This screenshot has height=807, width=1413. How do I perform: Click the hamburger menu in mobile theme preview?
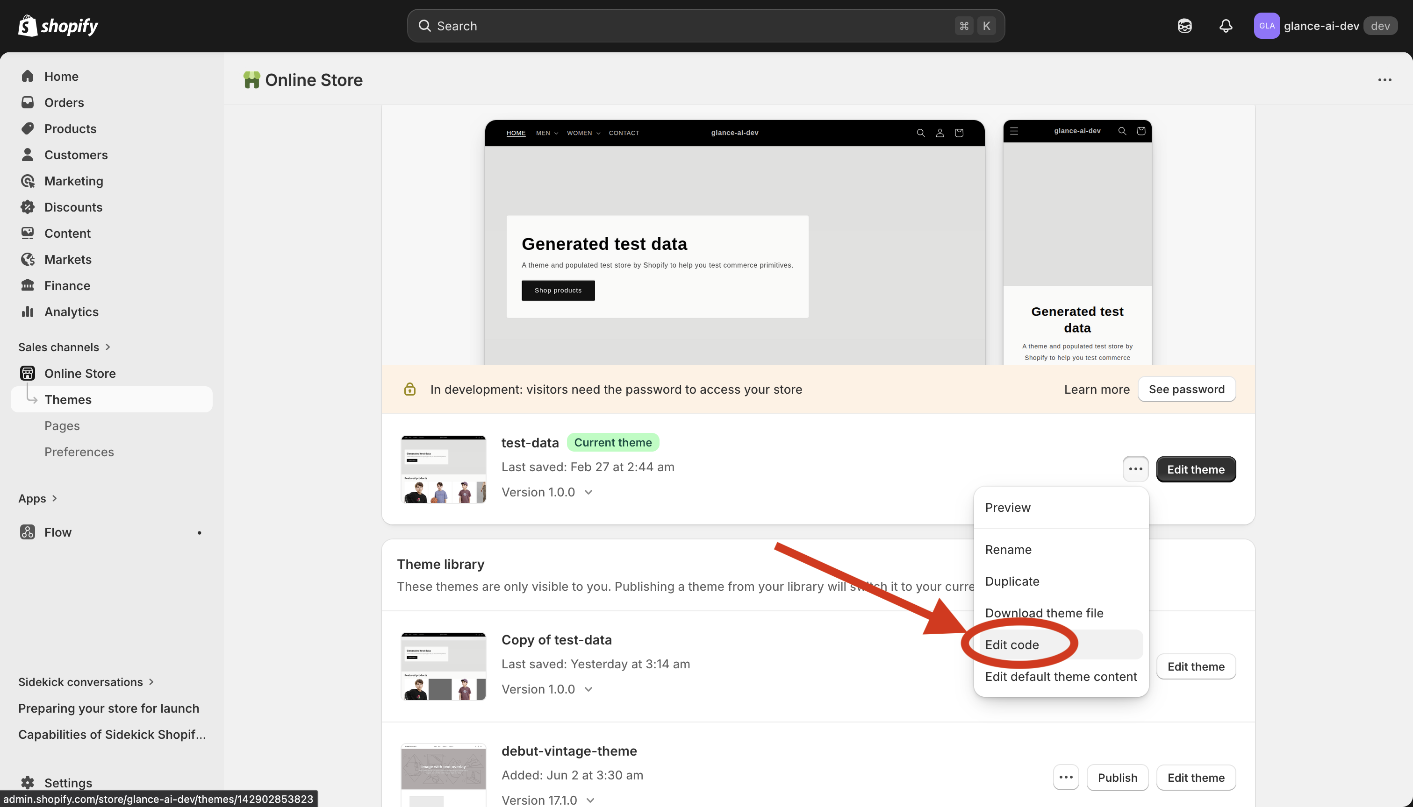[x=1014, y=131]
